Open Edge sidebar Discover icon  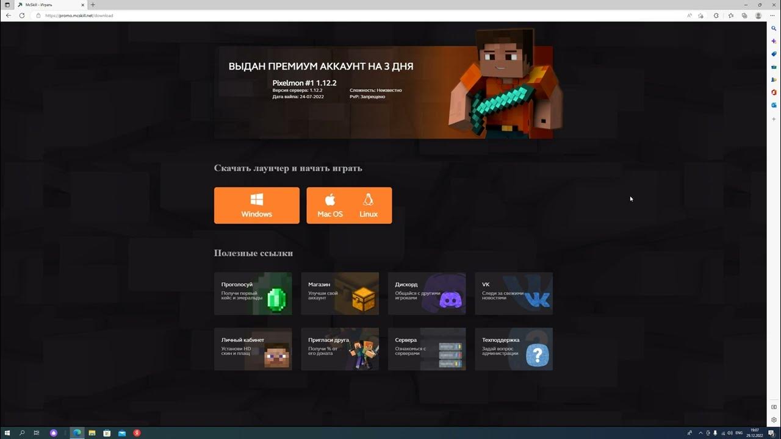pyautogui.click(x=774, y=41)
